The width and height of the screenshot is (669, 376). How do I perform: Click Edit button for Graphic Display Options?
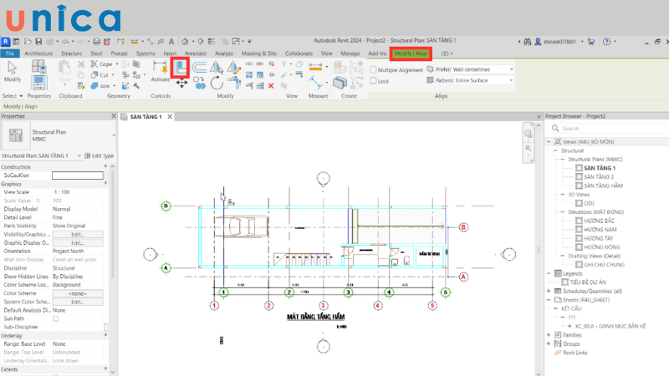[x=78, y=243]
